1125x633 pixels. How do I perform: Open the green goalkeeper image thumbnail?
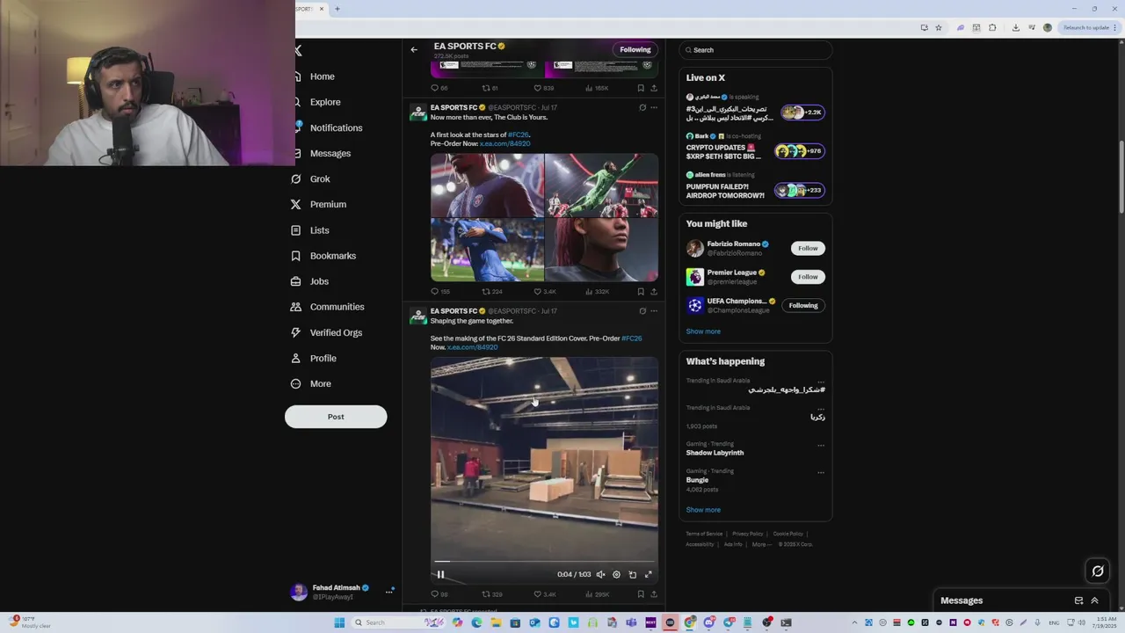coord(602,185)
